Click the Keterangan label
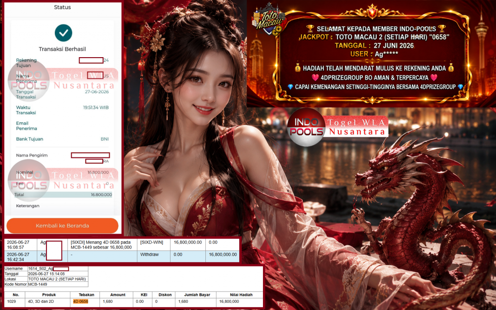Image resolution: width=496 pixels, height=310 pixels. (x=28, y=205)
